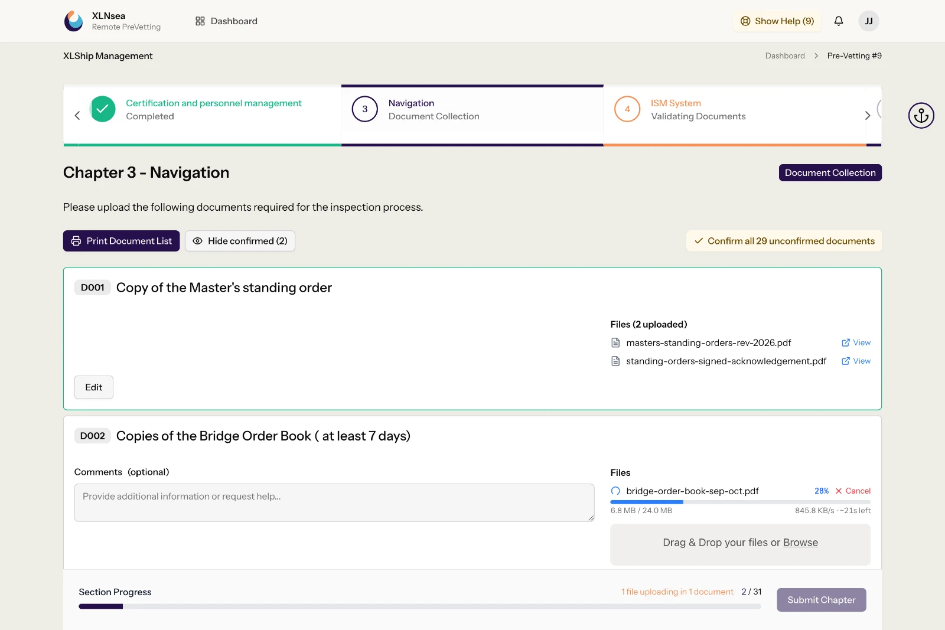Select the Navigation step tab
This screenshot has height=630, width=945.
472,116
